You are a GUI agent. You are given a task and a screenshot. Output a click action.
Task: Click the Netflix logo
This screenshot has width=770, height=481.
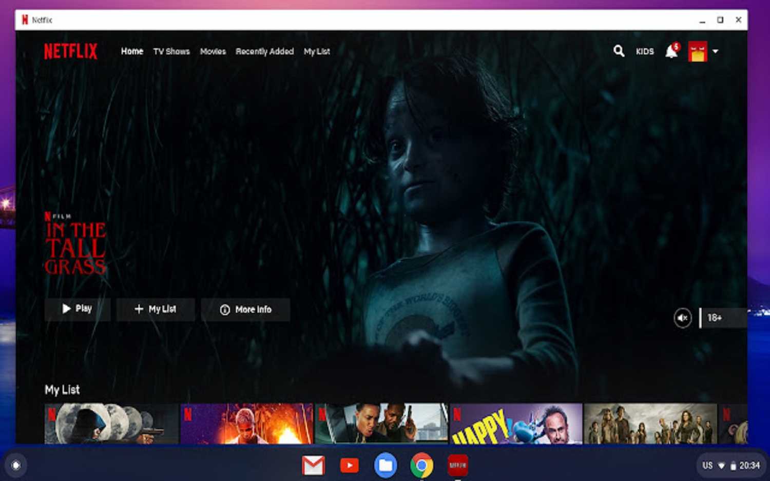(x=70, y=51)
